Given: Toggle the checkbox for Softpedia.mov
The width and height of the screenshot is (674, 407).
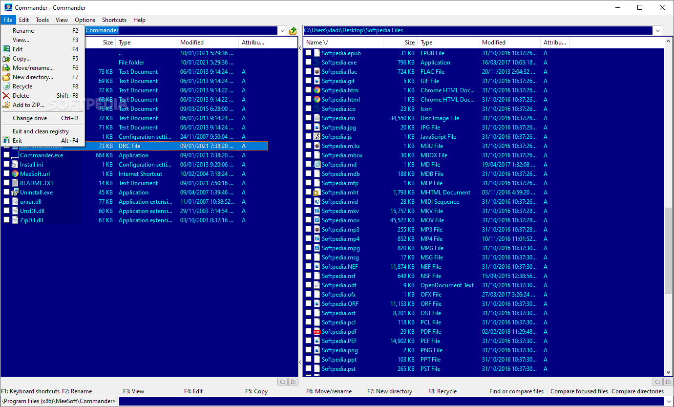Looking at the screenshot, I should tap(308, 220).
